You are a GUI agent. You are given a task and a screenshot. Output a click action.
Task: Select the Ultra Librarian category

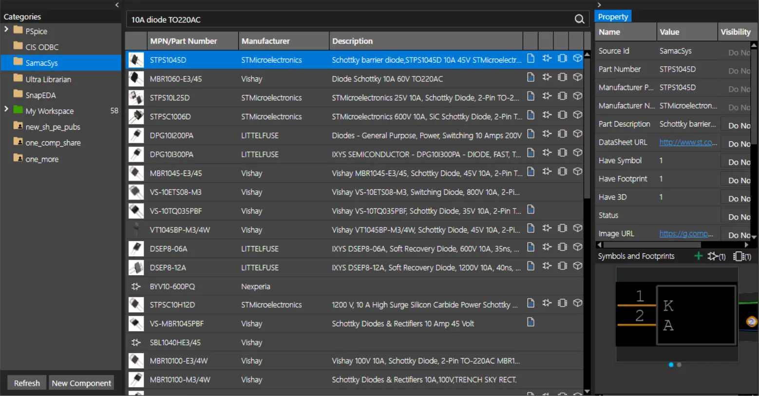[48, 79]
